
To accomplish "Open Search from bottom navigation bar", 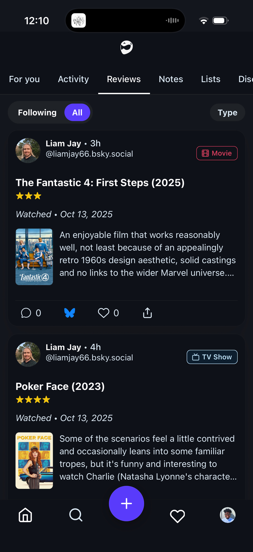I will click(76, 515).
